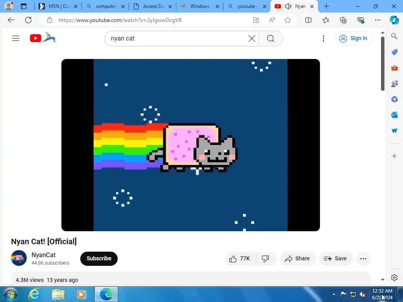Open the NyanCat channel name link
Screen dimensions: 403x302
(x=43, y=255)
